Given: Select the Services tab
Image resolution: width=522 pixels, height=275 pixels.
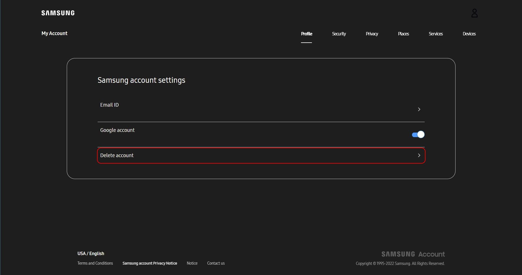Looking at the screenshot, I should pyautogui.click(x=436, y=34).
